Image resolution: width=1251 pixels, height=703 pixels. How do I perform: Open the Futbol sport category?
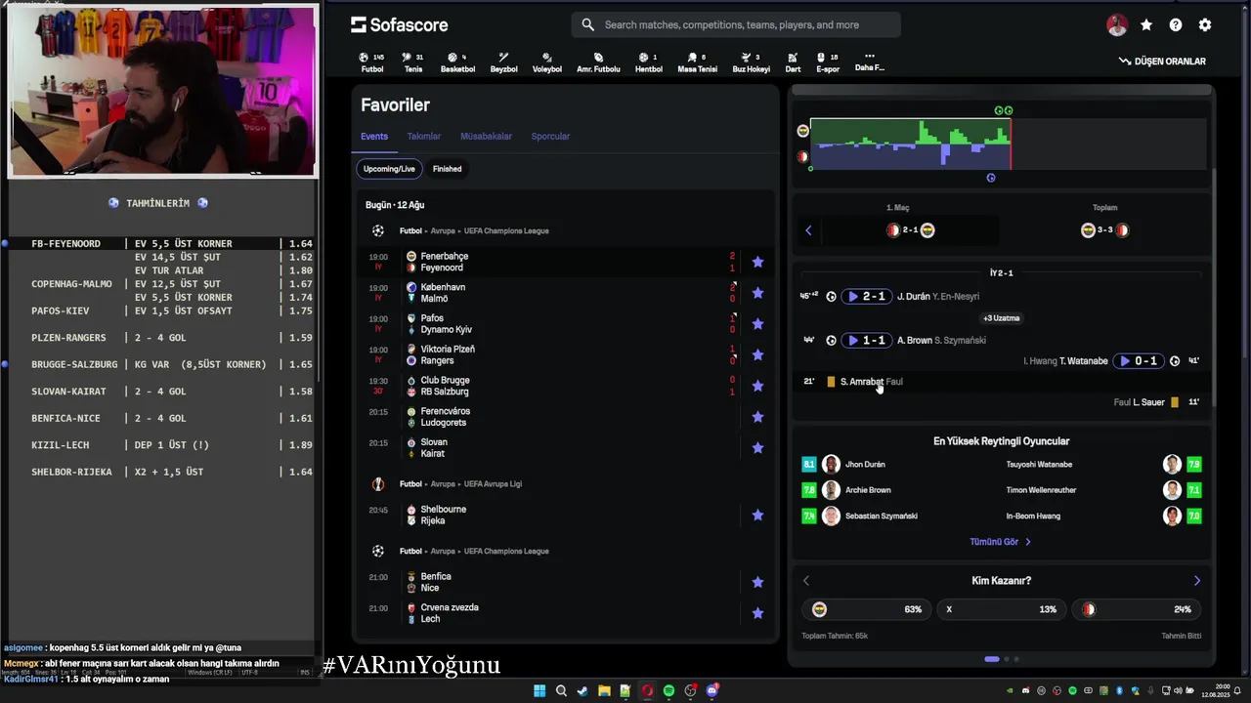coord(372,62)
